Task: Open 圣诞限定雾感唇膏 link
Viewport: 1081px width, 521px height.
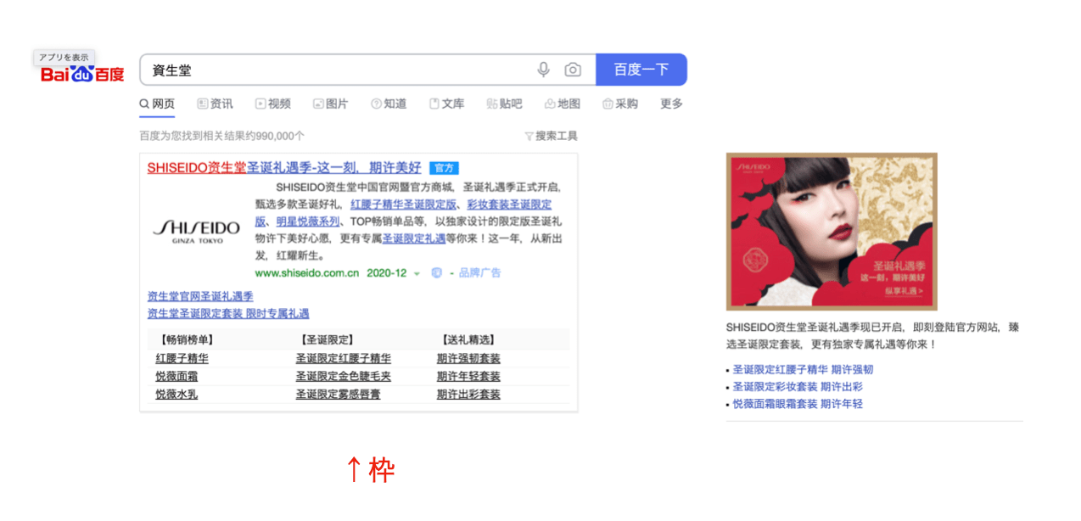Action: (x=338, y=395)
